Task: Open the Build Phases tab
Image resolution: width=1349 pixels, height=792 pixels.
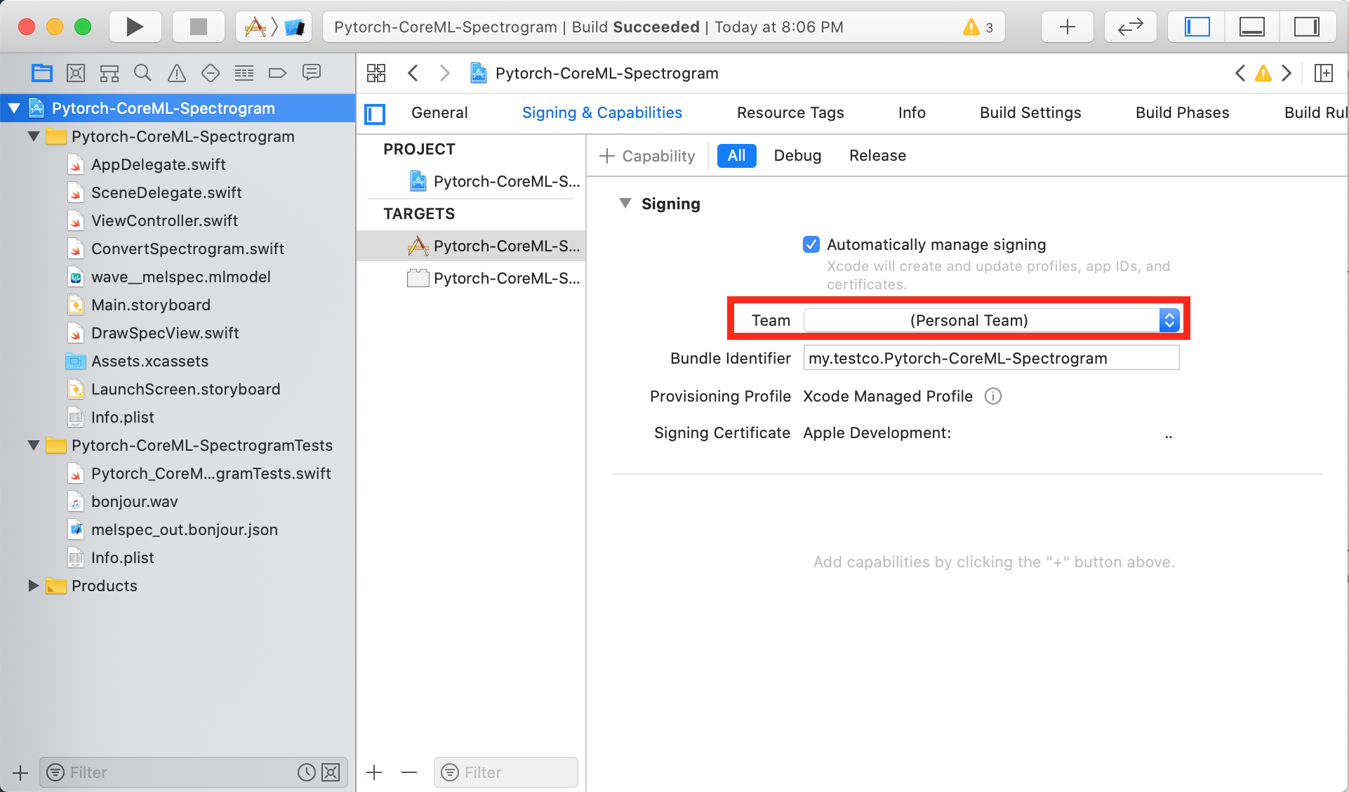Action: pos(1183,112)
